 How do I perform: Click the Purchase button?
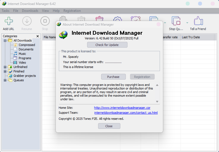click(113, 77)
